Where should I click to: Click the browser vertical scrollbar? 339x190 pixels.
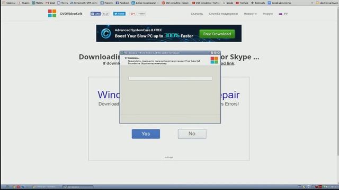pyautogui.click(x=338, y=82)
